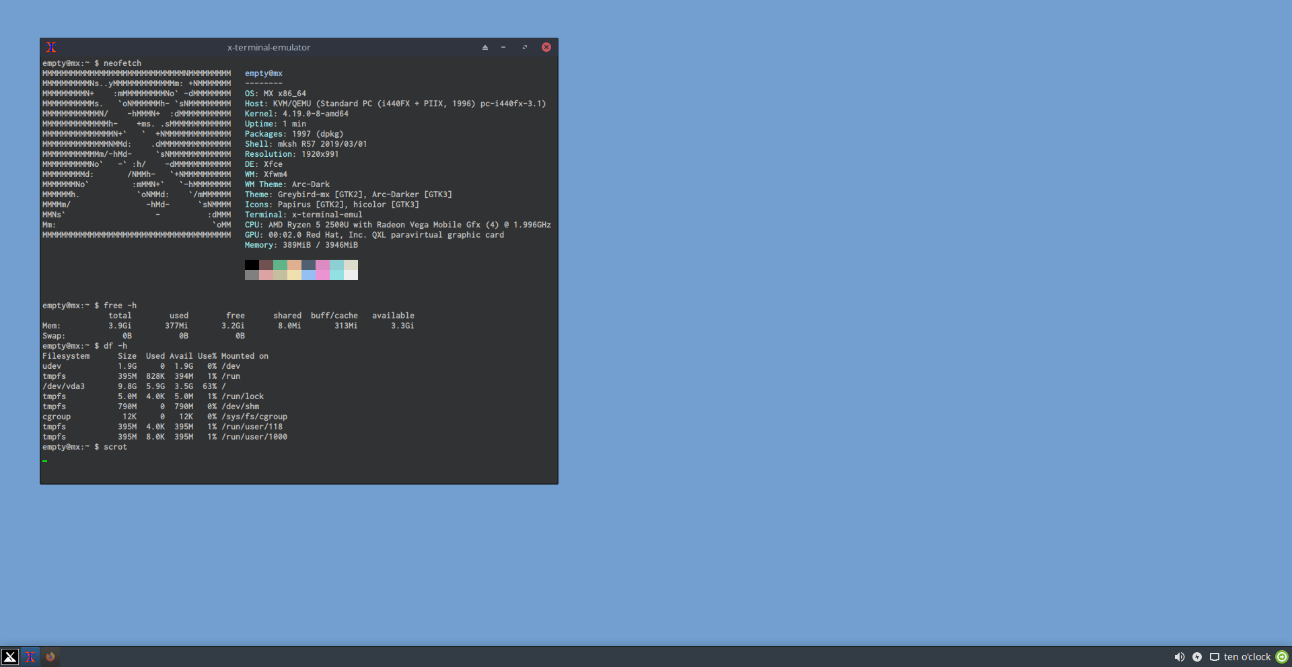Click the '3.3Gi' available memory value

(x=402, y=326)
